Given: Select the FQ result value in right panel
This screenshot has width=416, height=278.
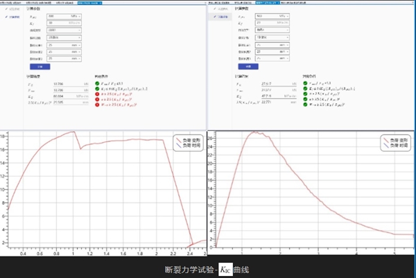Looking at the screenshot, I should [x=266, y=84].
